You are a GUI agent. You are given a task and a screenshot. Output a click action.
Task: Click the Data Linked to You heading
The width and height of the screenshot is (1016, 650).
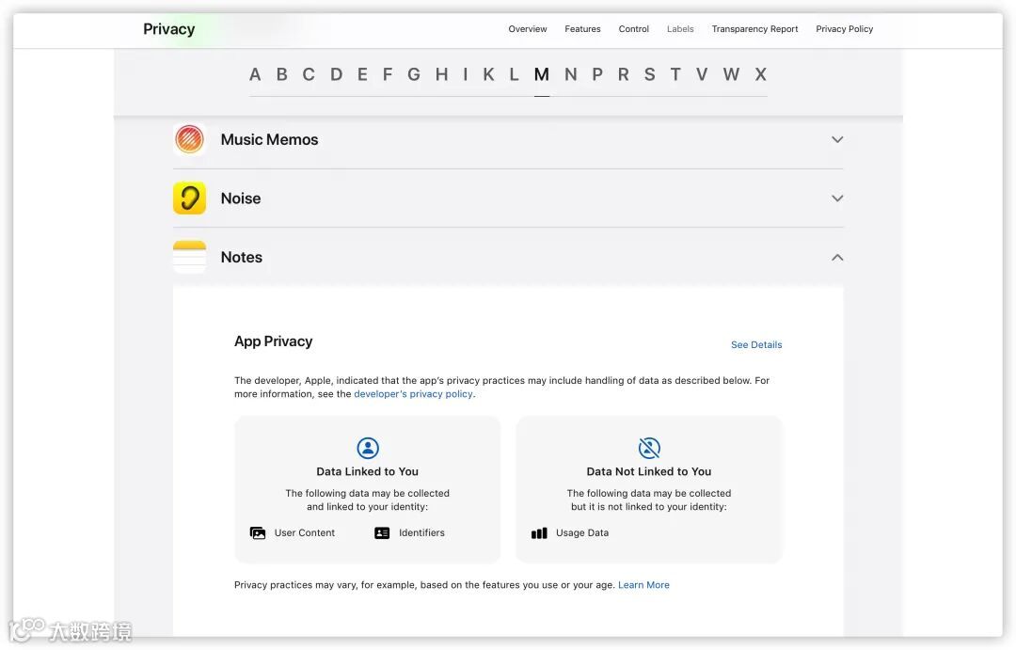point(368,472)
